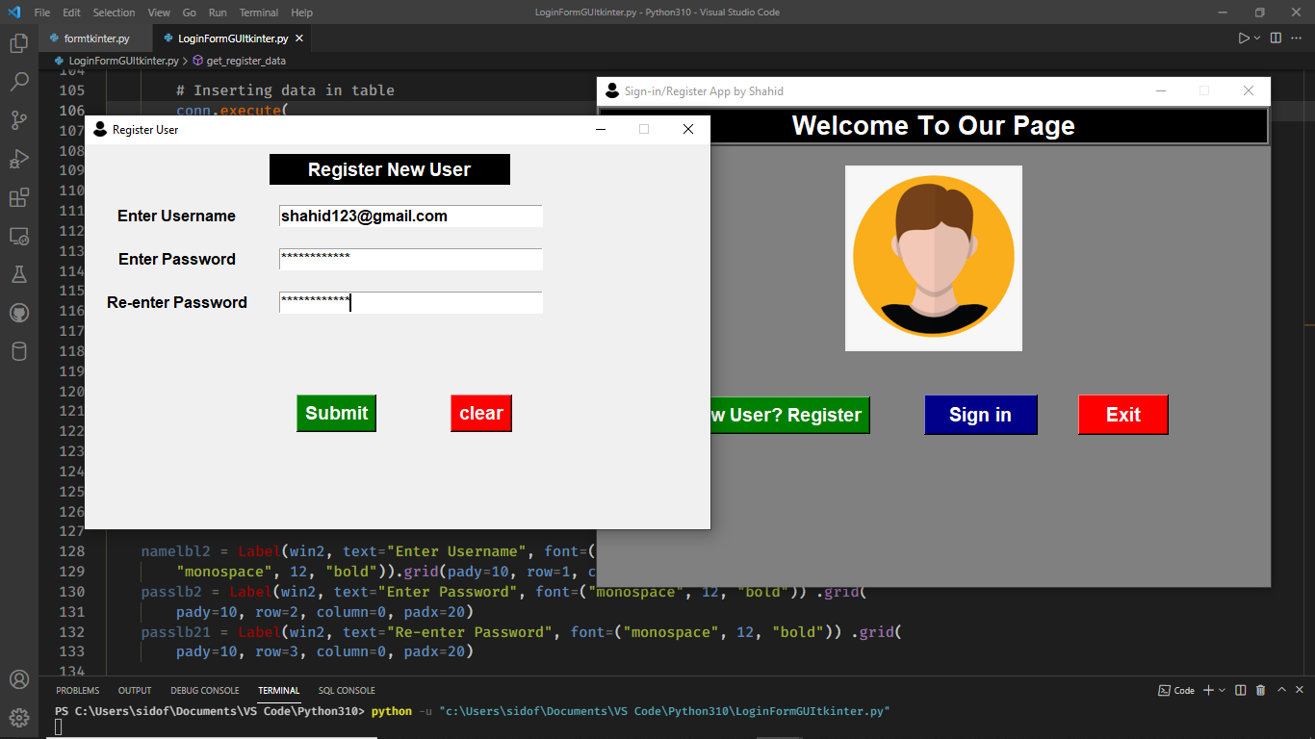Screen dimensions: 1315x739
Task: Click the red Exit button in the Sign-in app
Action: [x=1122, y=415]
